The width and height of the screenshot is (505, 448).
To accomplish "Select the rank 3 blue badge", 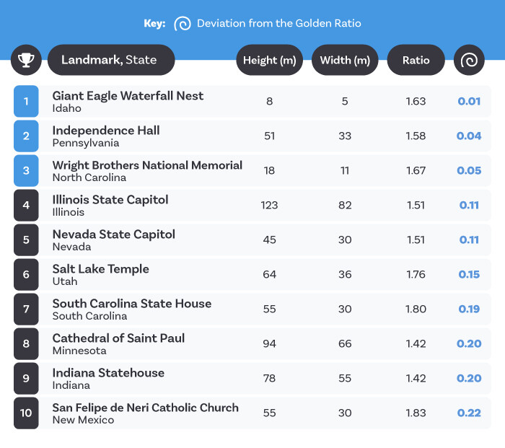I will click(26, 170).
